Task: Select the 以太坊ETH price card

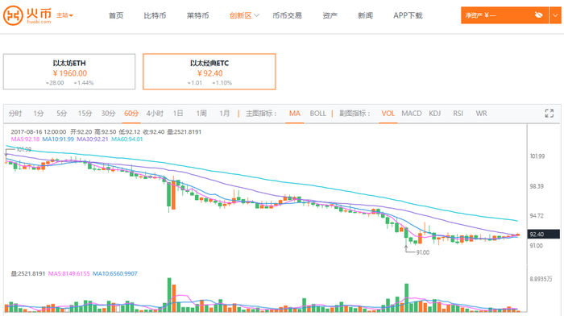Action: point(69,72)
